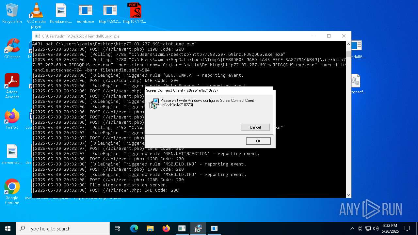Open the Windows Start menu
This screenshot has height=235, width=418.
click(8, 228)
